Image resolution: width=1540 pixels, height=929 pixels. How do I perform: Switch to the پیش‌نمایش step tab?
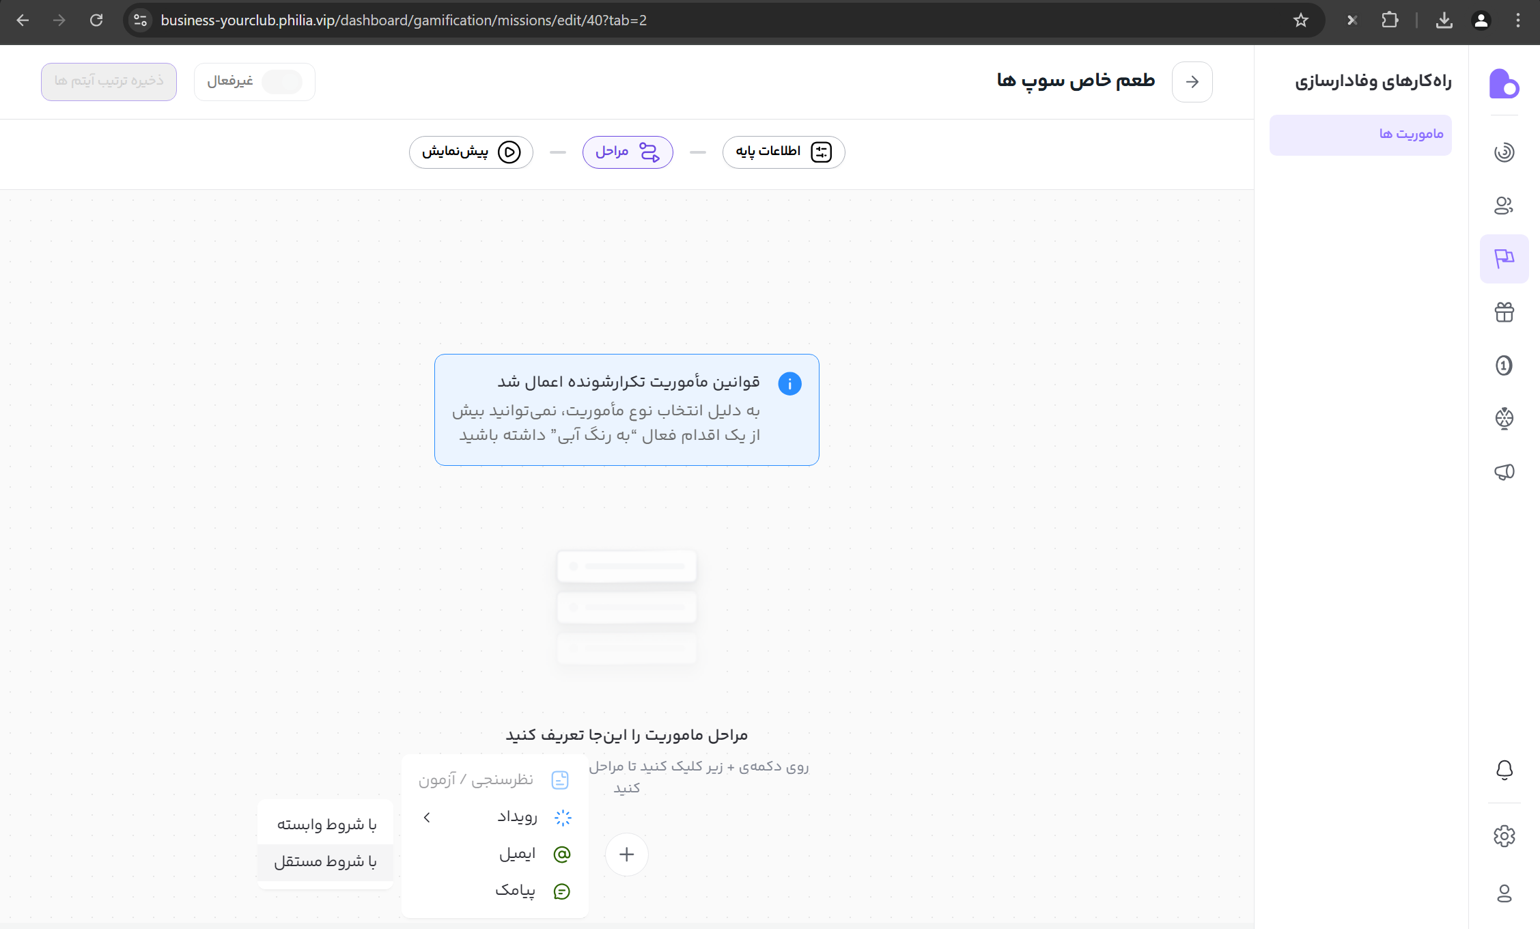pos(471,152)
